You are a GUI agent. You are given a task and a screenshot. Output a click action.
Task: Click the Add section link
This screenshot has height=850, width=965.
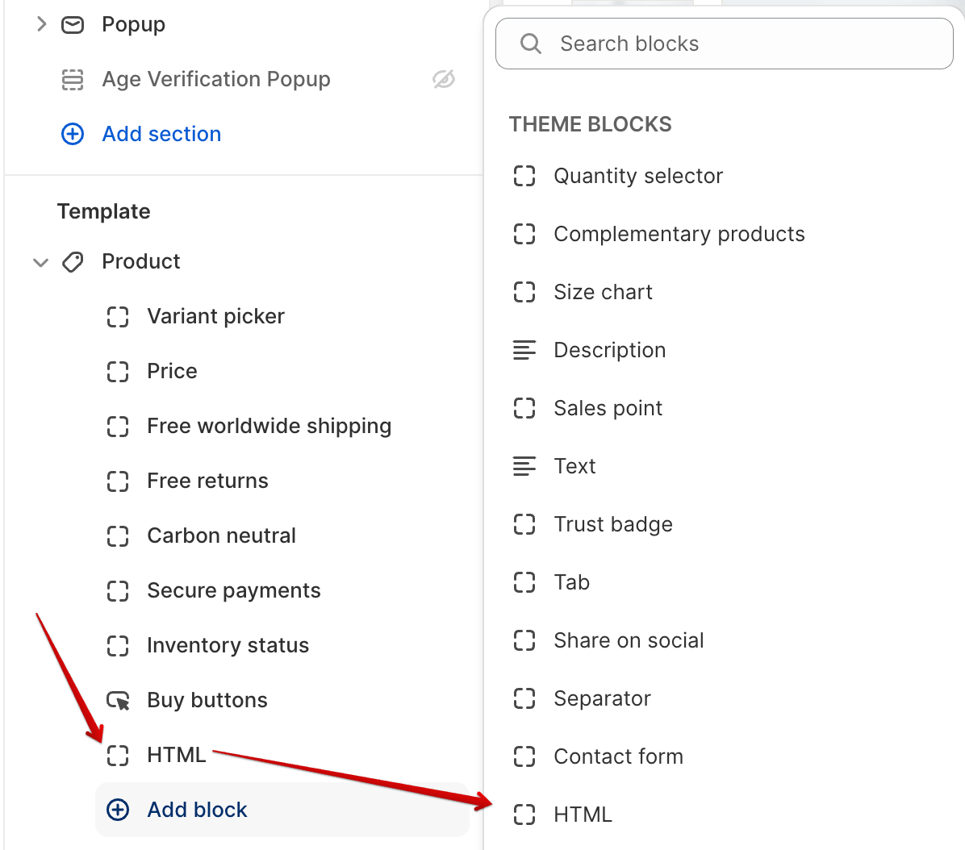click(161, 134)
